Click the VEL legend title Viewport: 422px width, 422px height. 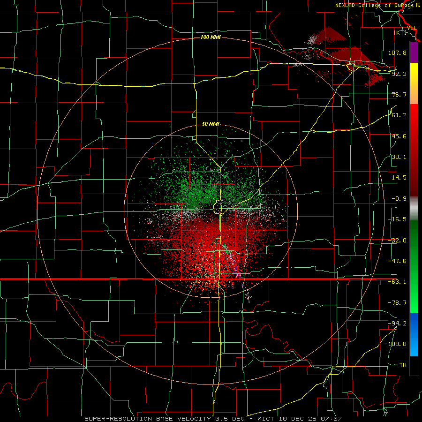pyautogui.click(x=412, y=28)
